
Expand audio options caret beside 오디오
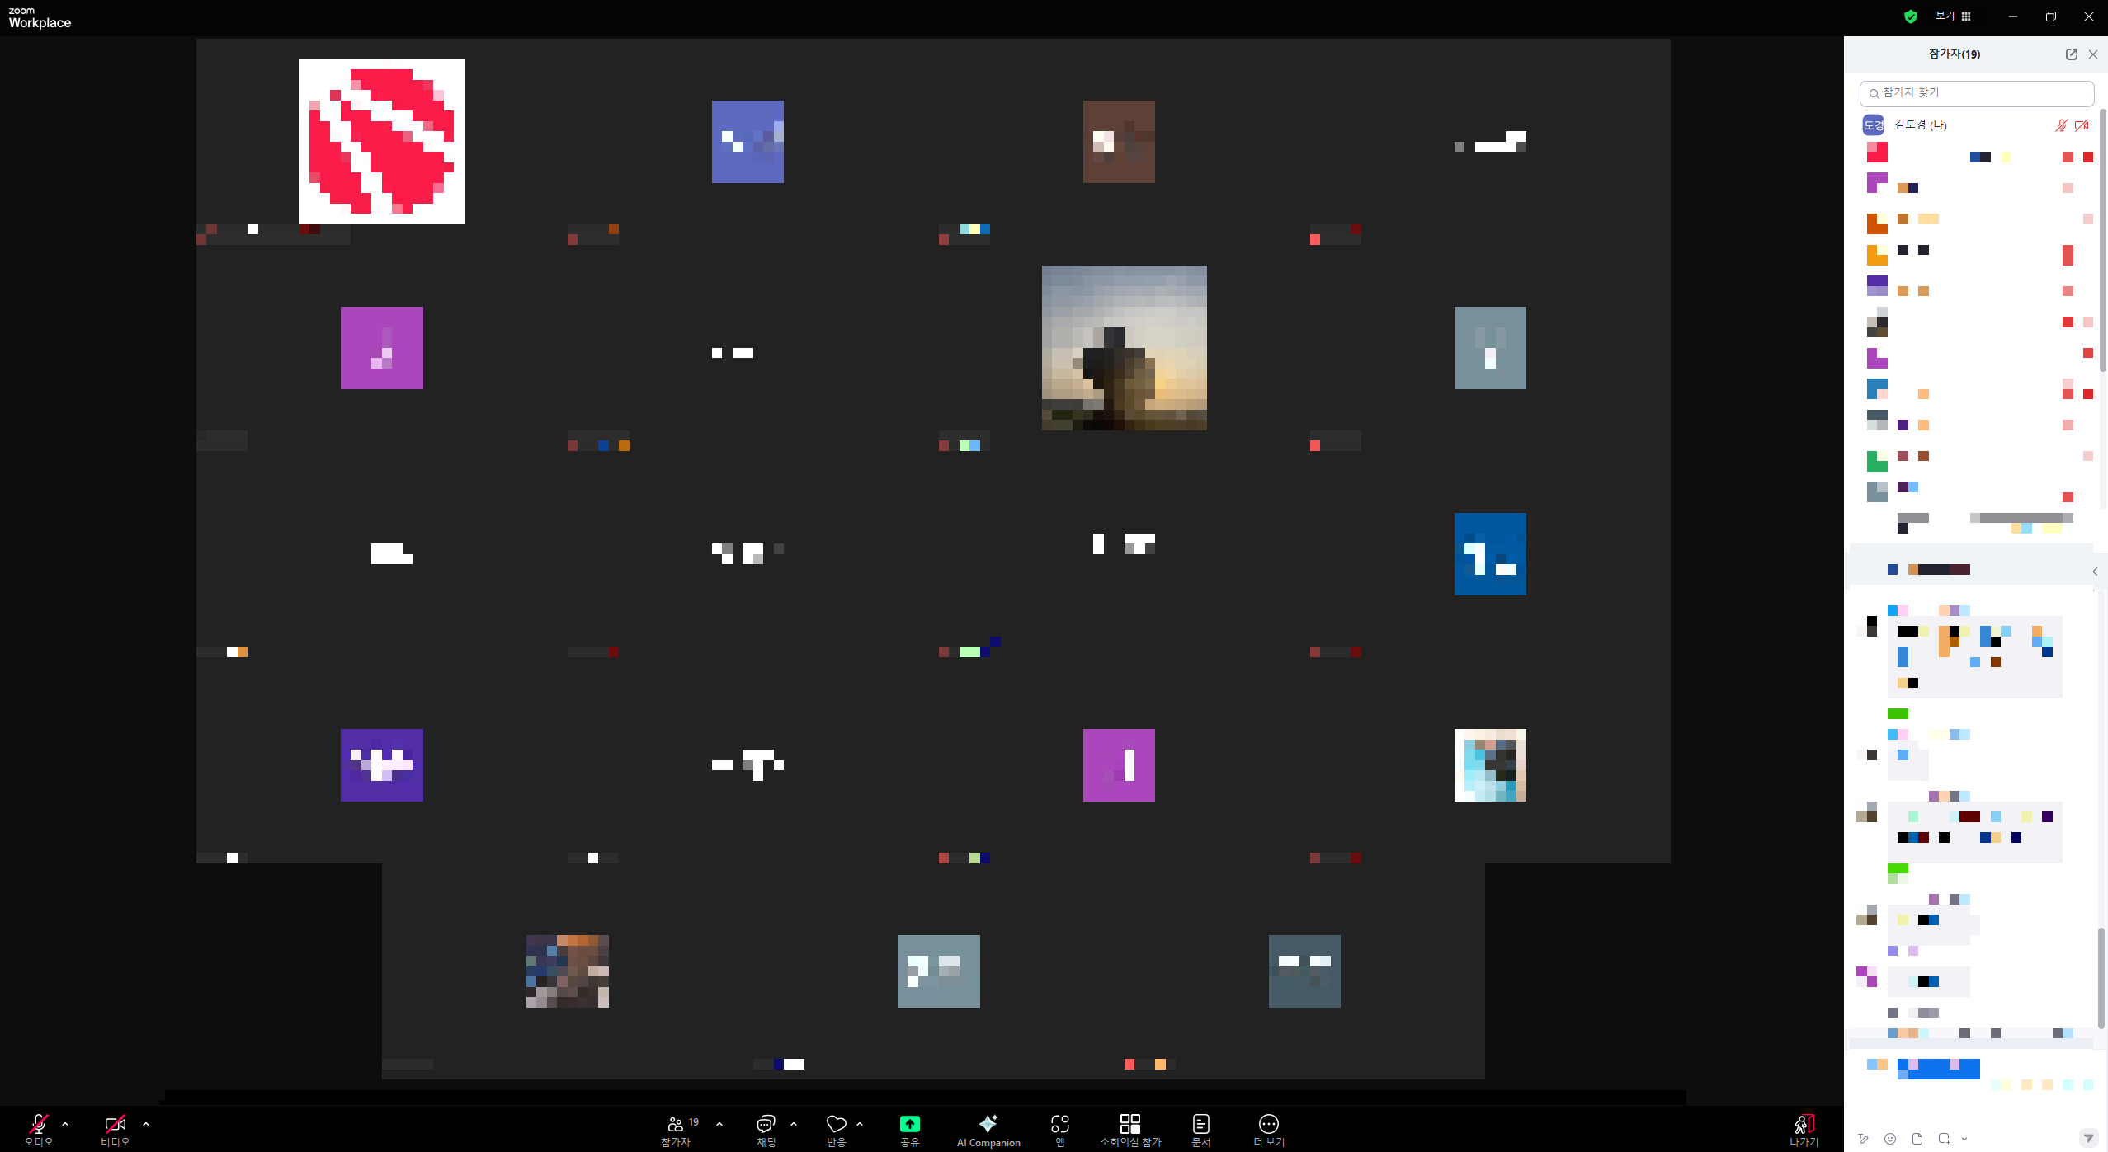[x=65, y=1124]
